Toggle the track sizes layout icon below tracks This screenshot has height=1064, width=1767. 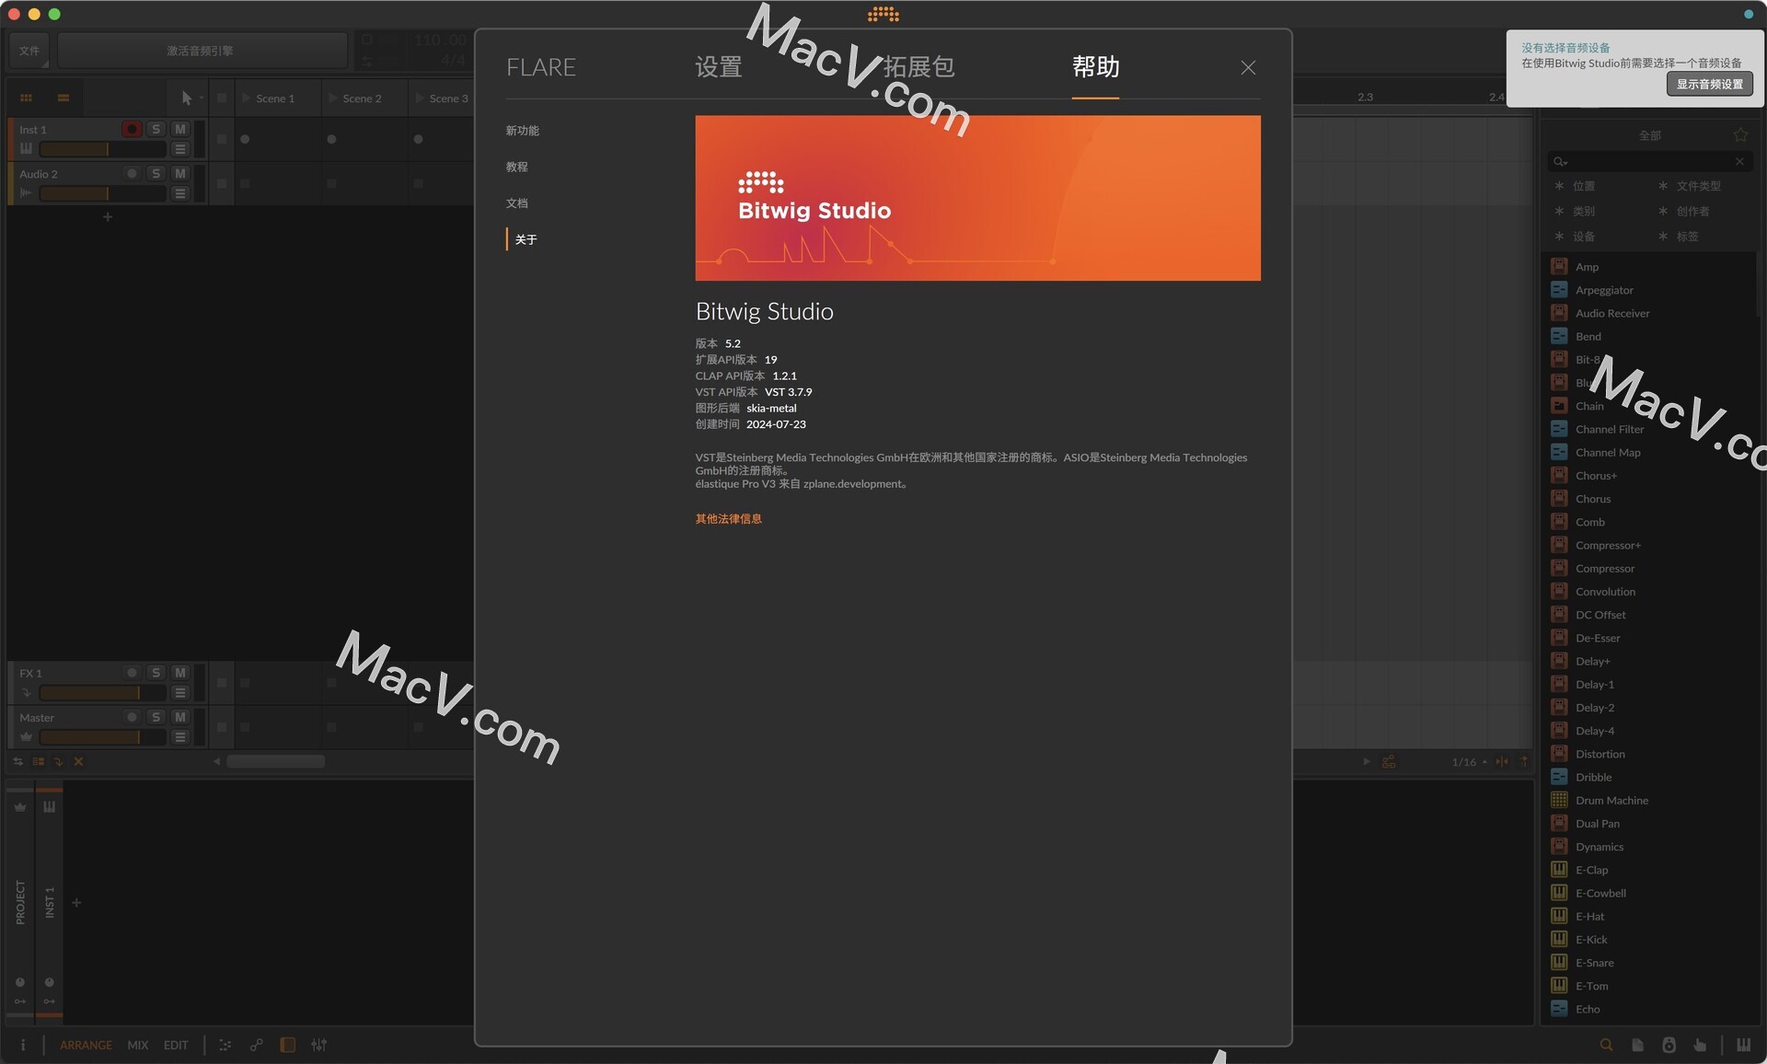click(39, 761)
